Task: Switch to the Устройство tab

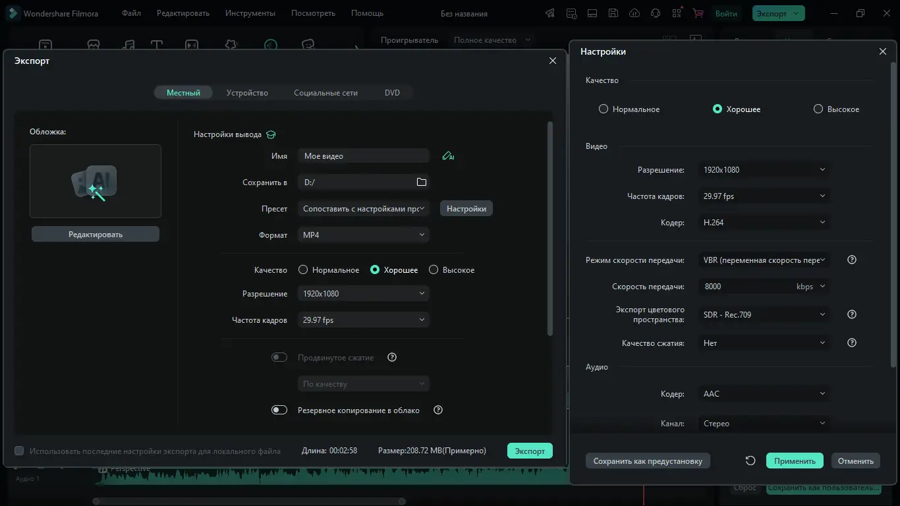Action: point(247,93)
